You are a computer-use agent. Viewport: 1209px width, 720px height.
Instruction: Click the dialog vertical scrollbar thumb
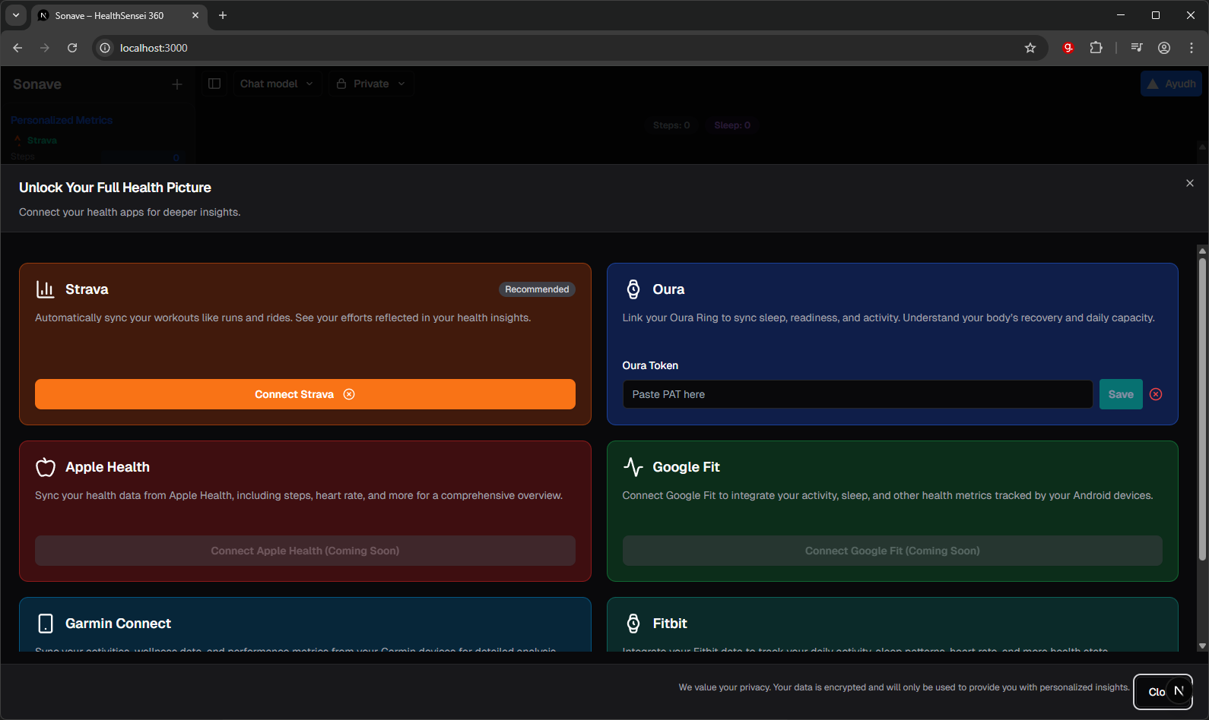tap(1202, 410)
